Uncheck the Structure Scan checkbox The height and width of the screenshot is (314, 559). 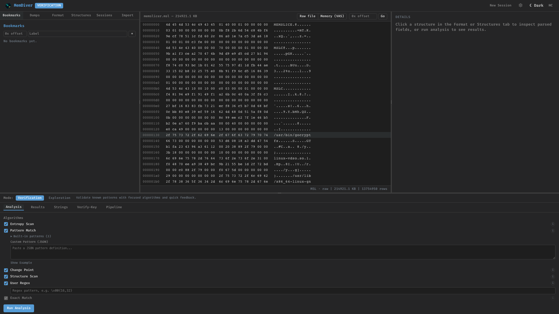tap(6, 277)
